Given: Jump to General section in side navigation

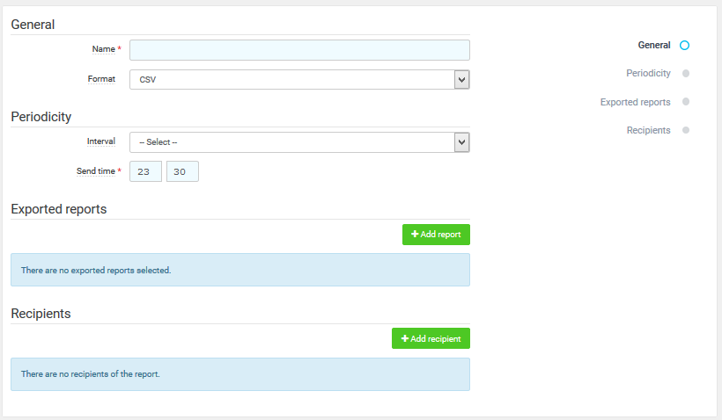Looking at the screenshot, I should pyautogui.click(x=653, y=45).
